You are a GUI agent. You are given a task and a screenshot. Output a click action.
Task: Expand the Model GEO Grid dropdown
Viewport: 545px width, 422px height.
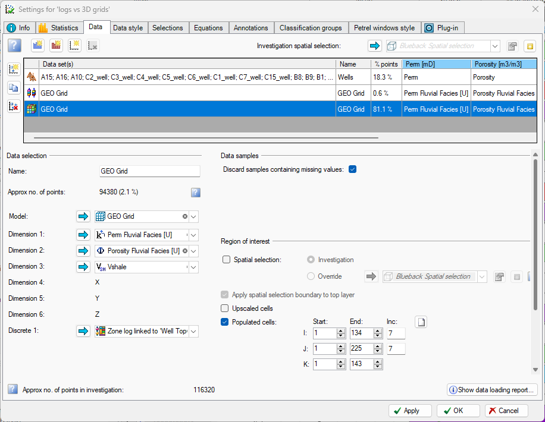tap(193, 217)
